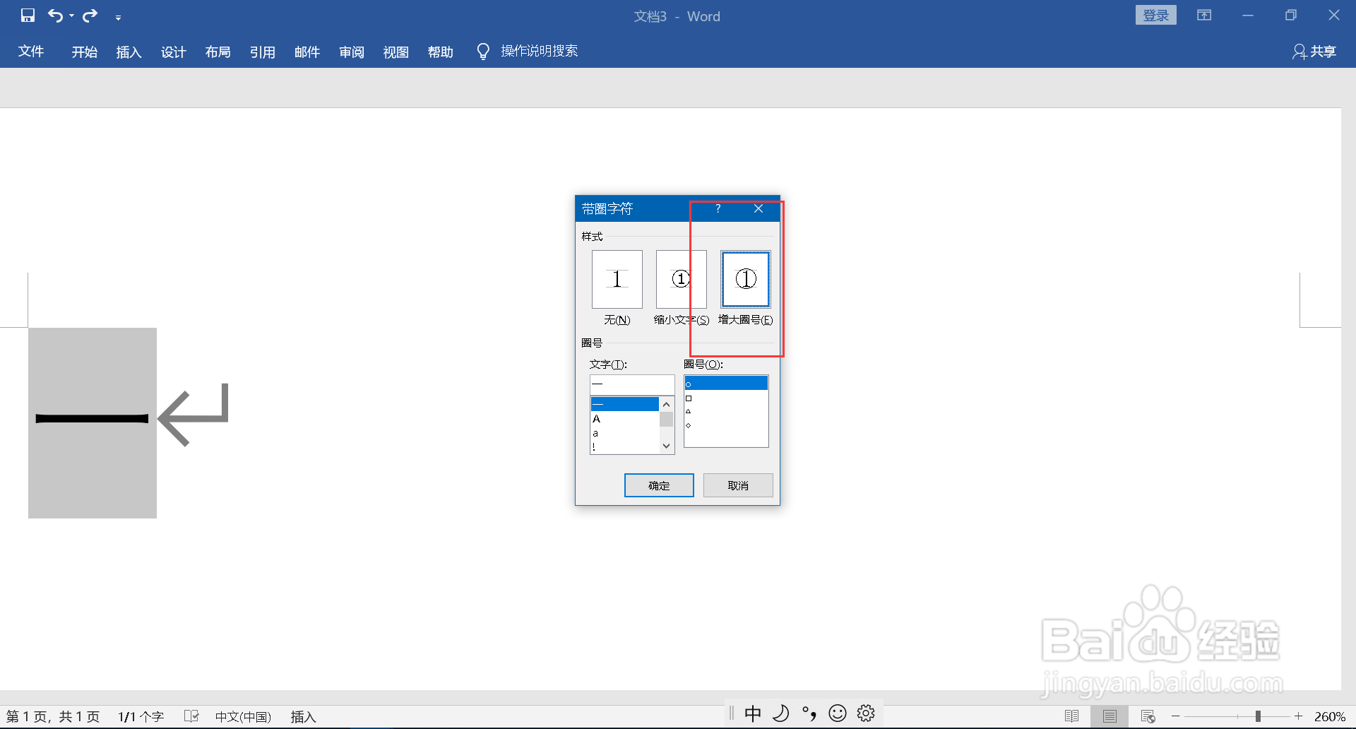Image resolution: width=1356 pixels, height=729 pixels.
Task: Click the page count status 第1页，共1页
Action: point(53,717)
